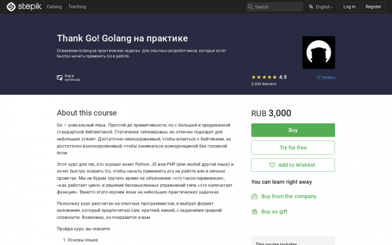Viewport: 392px width, 245px height.
Task: Click the gift box icon beside Buy as gift
Action: pos(254,212)
